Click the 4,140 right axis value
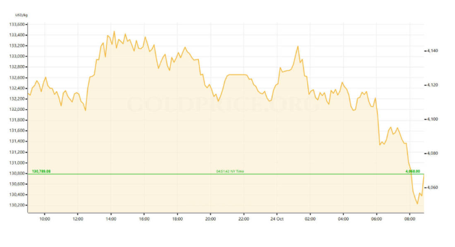Screen dimensions: 455x247 432,51
